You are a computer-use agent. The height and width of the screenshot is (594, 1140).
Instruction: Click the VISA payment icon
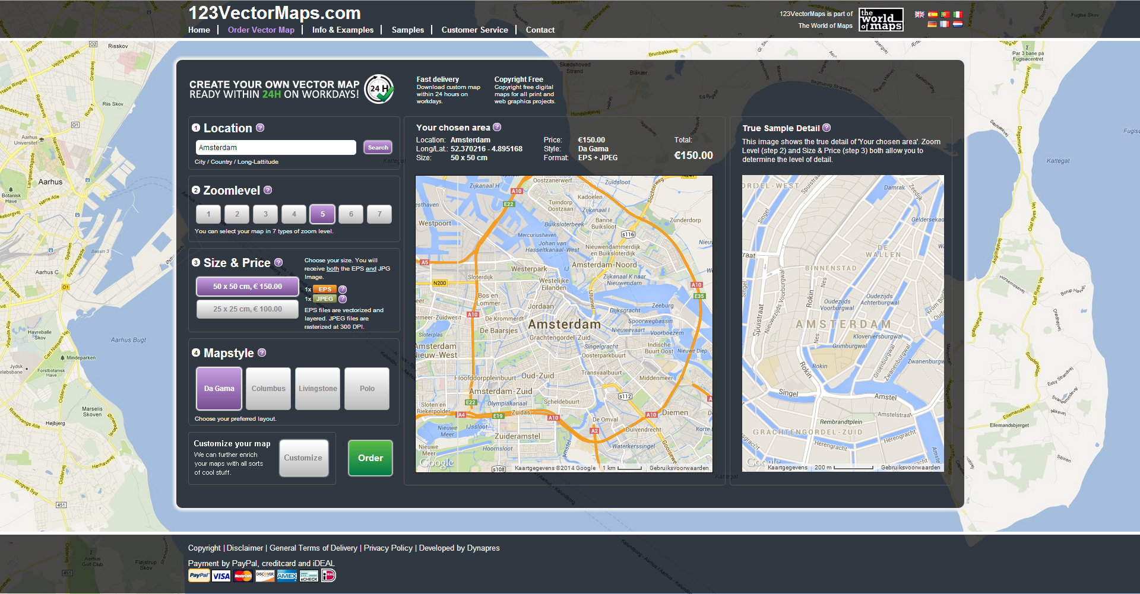pyautogui.click(x=221, y=576)
